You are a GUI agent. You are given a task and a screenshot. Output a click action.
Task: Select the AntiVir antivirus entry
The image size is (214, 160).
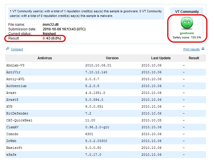pos(13,72)
